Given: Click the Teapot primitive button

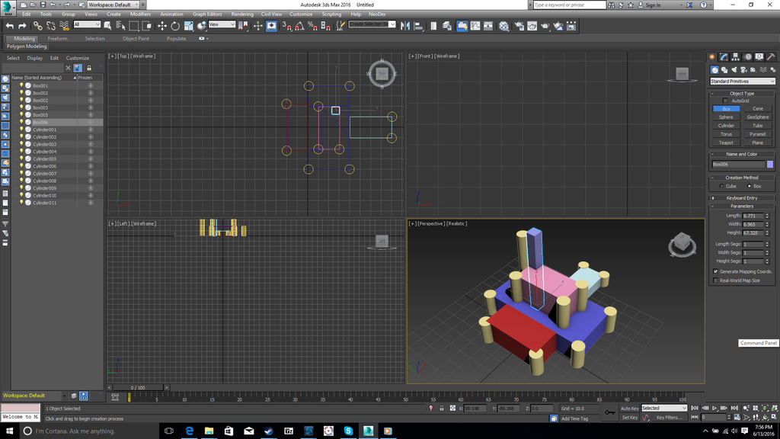Looking at the screenshot, I should pyautogui.click(x=726, y=143).
